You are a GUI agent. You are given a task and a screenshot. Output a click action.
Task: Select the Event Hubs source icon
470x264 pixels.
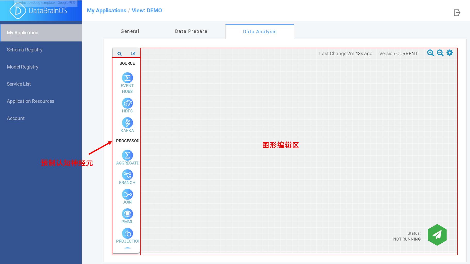[127, 78]
